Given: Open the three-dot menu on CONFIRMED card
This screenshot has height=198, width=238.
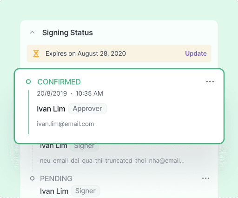Looking at the screenshot, I should coord(210,81).
